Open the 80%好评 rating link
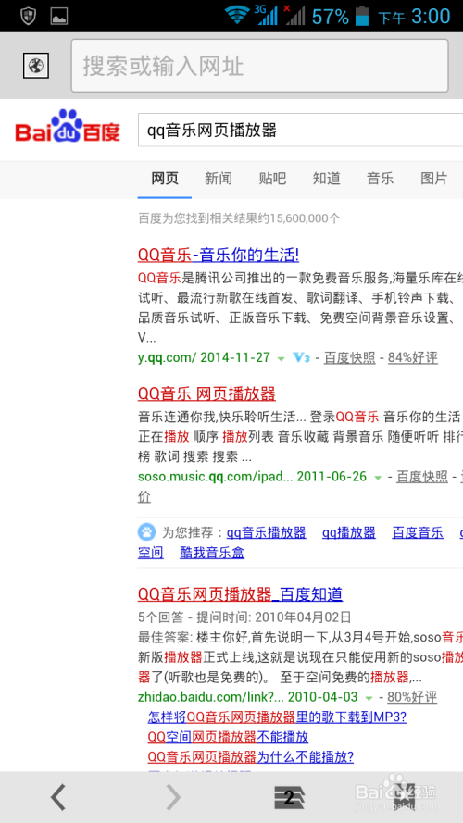The height and width of the screenshot is (823, 463). [x=412, y=697]
